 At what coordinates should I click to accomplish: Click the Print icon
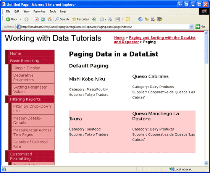110,19
